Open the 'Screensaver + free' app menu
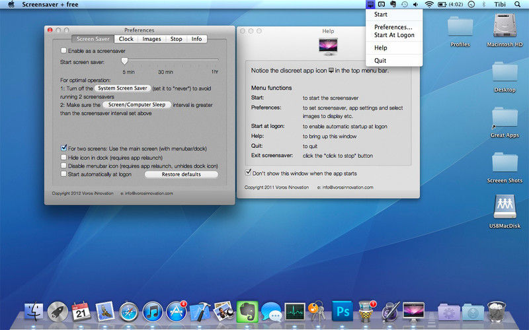Image resolution: width=529 pixels, height=330 pixels. (50, 5)
